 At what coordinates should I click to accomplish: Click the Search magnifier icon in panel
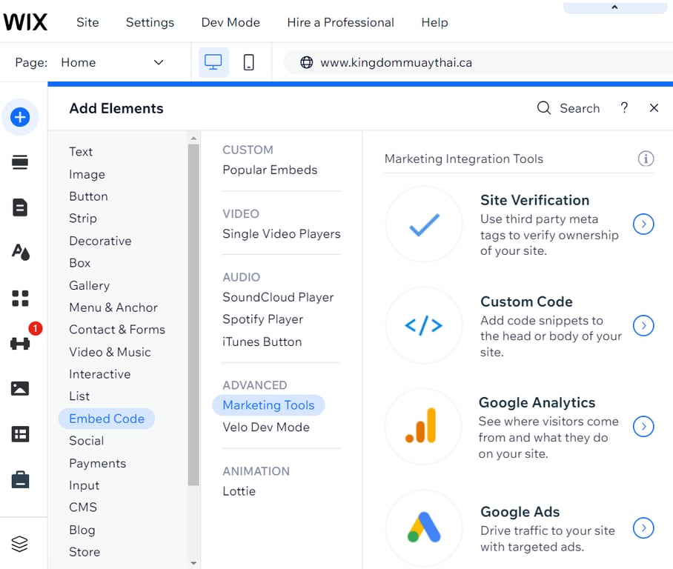point(544,107)
